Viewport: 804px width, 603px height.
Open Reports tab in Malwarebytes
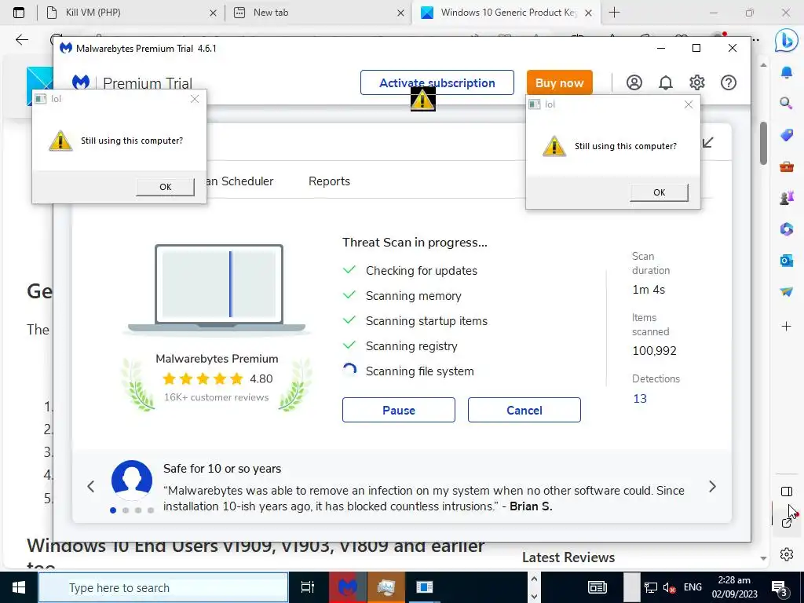[329, 181]
